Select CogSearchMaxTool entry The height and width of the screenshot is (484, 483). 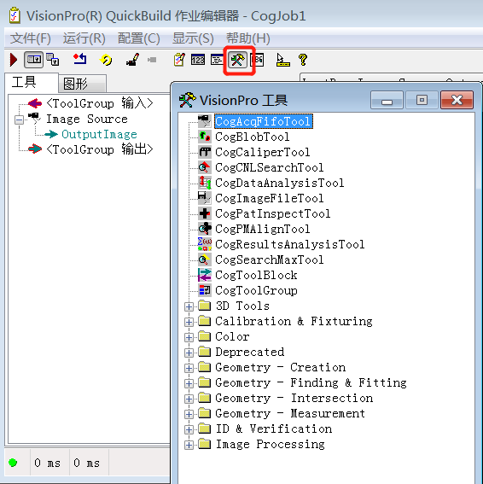click(269, 259)
